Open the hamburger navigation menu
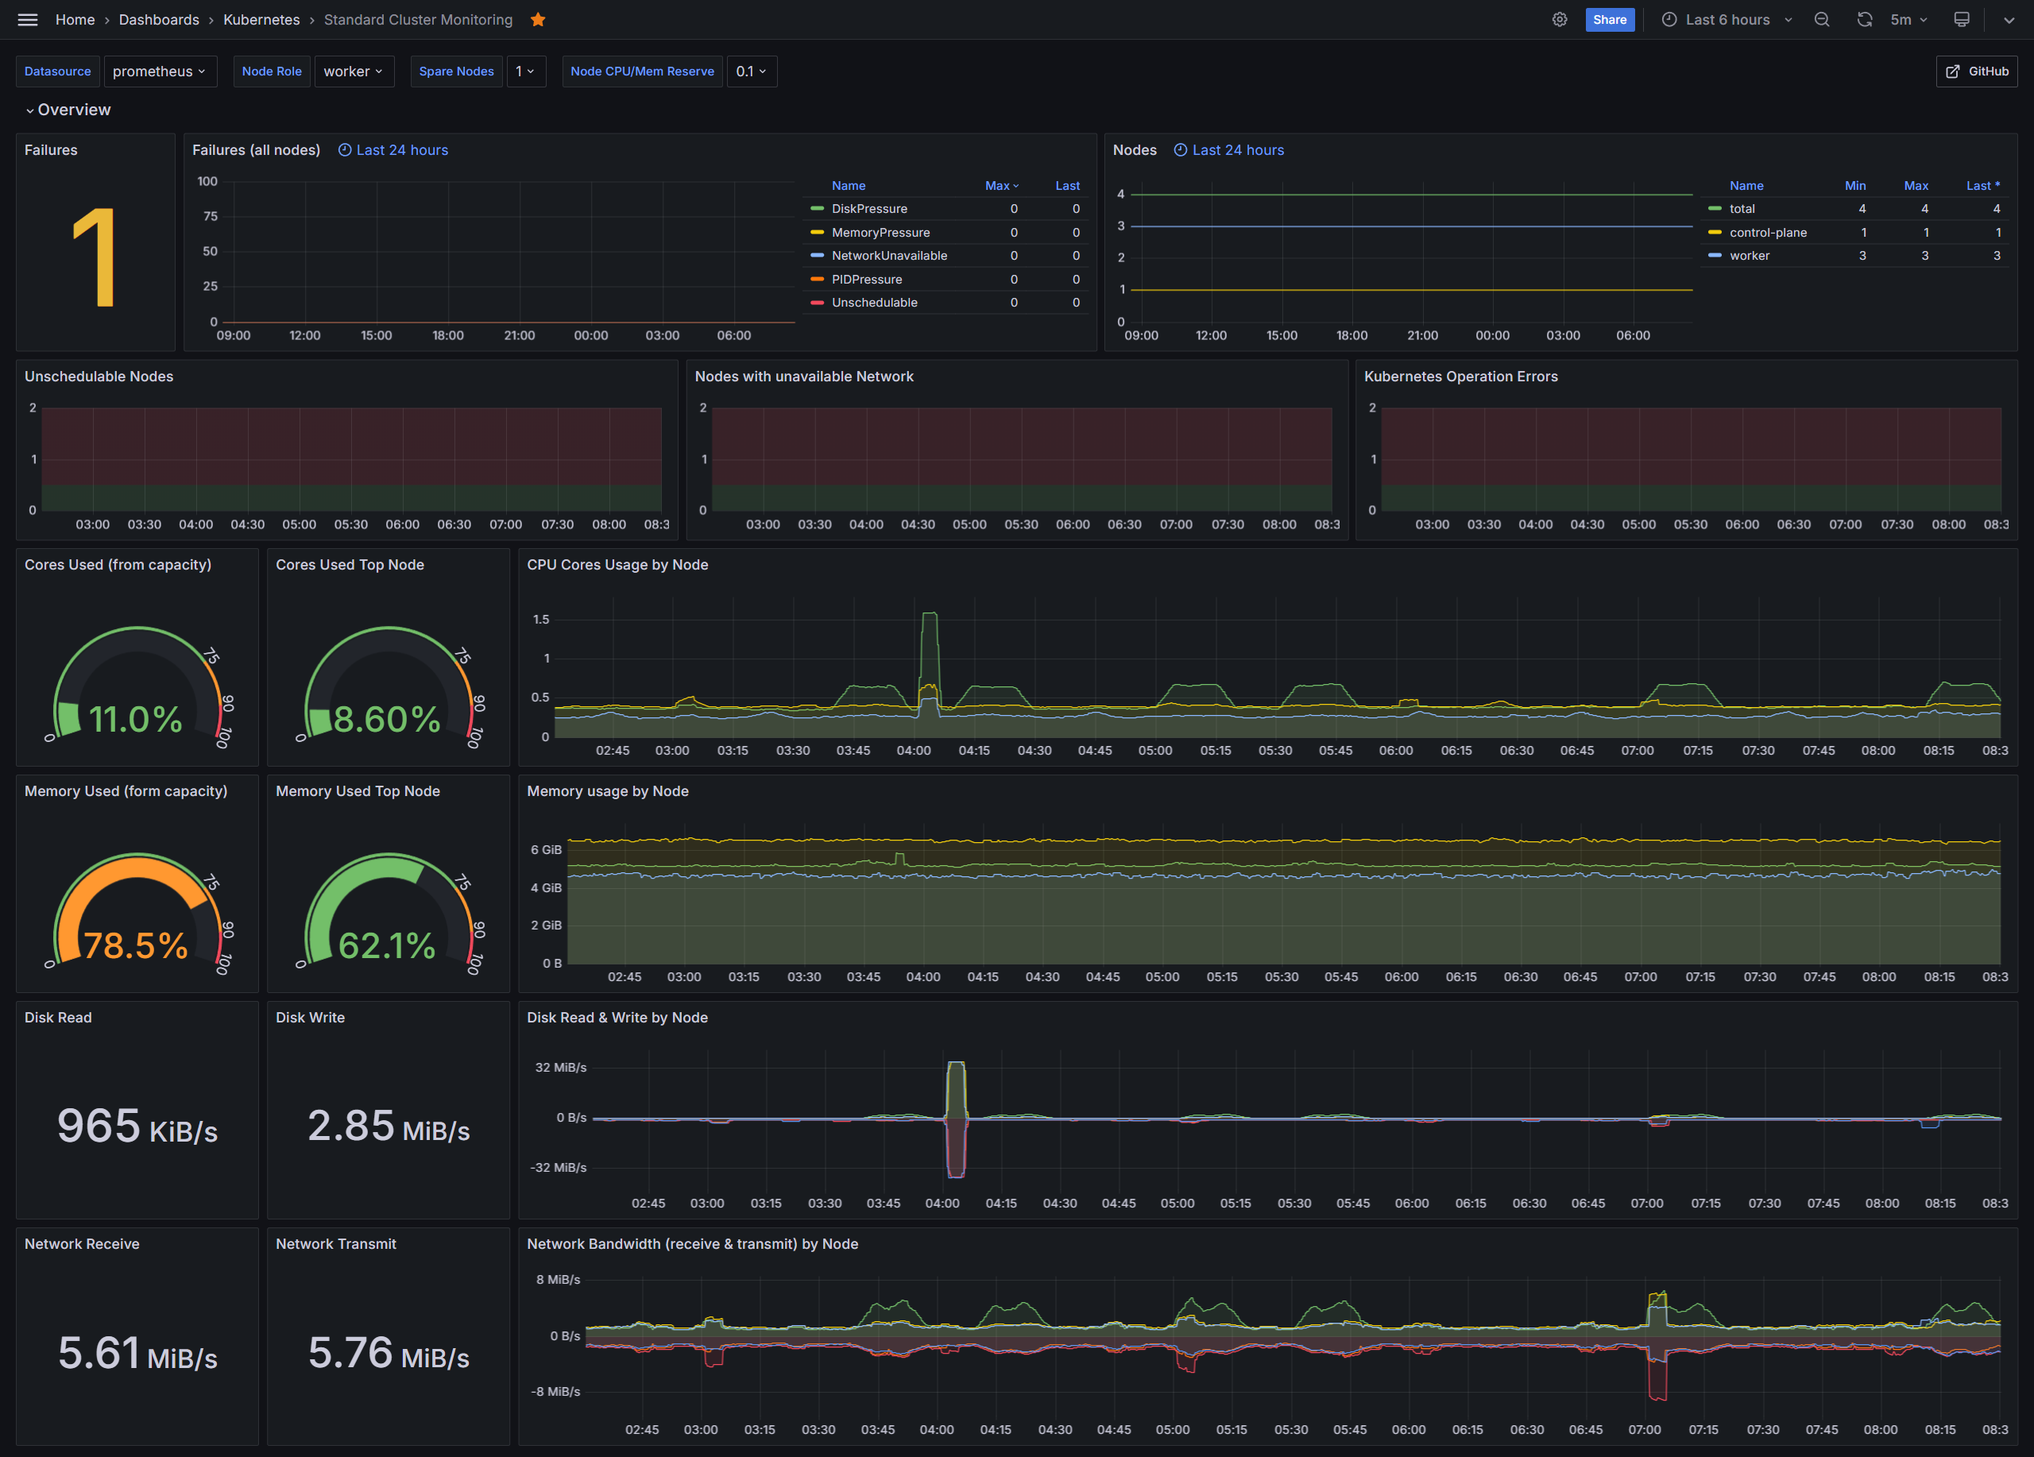This screenshot has height=1457, width=2034. point(28,20)
